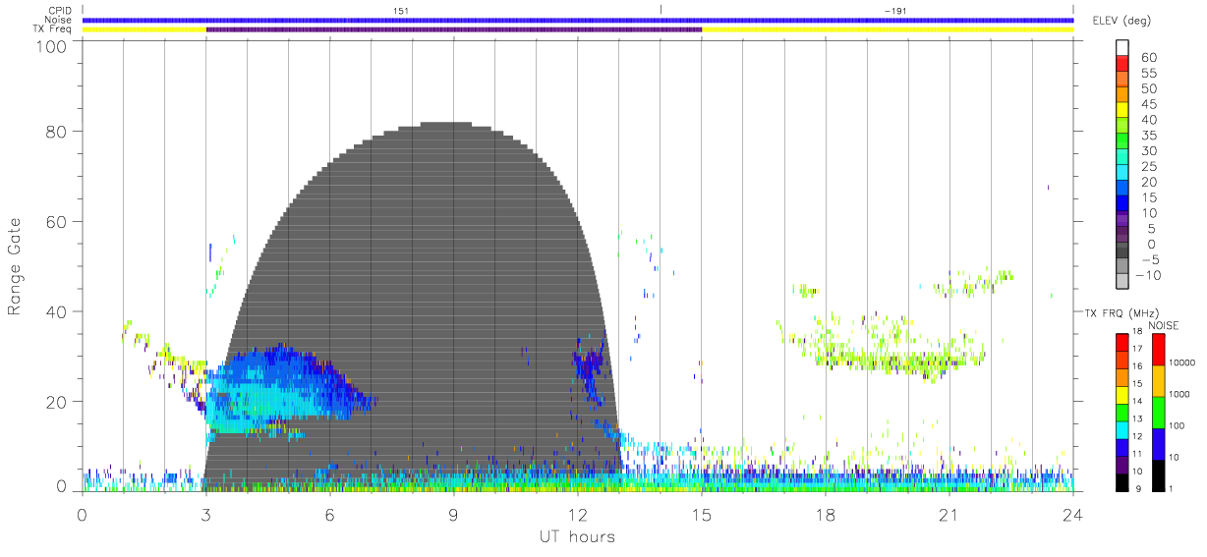Click the '100' label on NOISE scale
Image resolution: width=1207 pixels, height=557 pixels.
[x=1178, y=426]
